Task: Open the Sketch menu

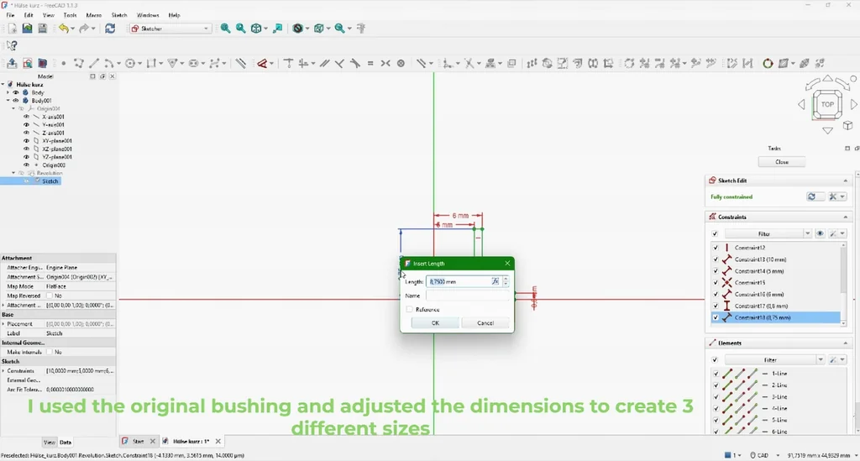Action: point(119,15)
